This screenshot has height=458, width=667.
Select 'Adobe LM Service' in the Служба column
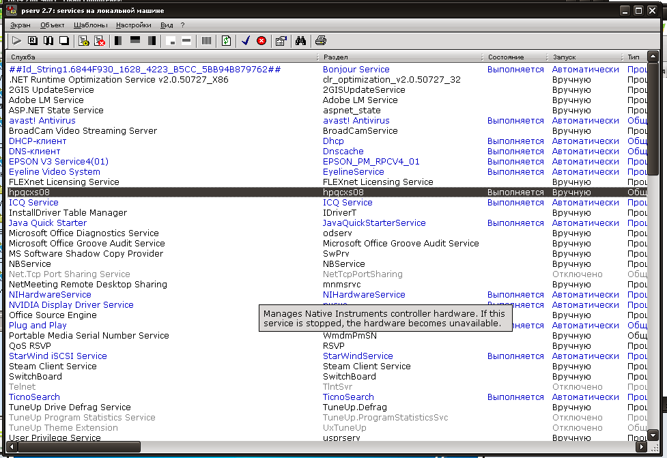coord(46,100)
